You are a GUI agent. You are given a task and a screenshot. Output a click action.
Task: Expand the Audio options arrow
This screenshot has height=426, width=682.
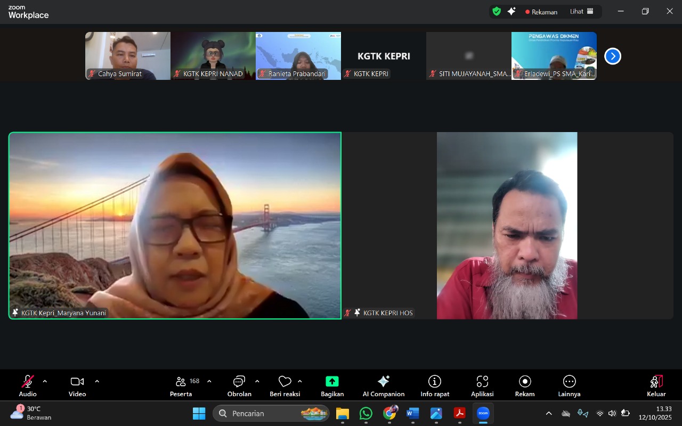pos(45,381)
